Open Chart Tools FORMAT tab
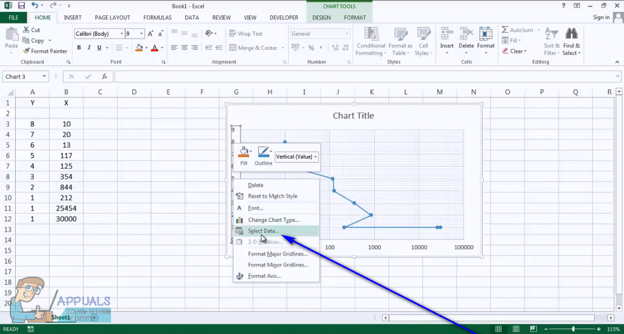This screenshot has width=624, height=334. pos(355,17)
